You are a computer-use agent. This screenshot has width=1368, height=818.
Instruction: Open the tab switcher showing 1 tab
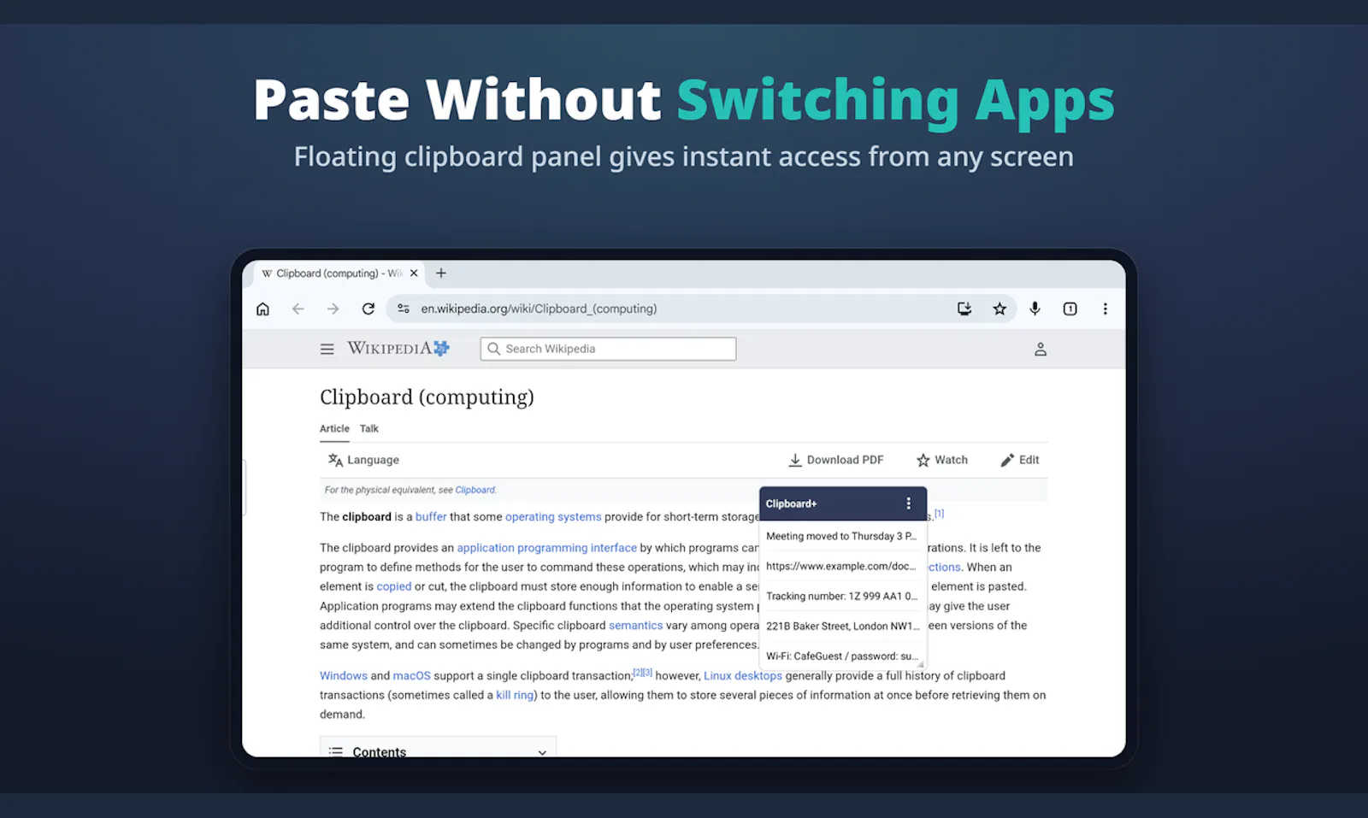pos(1070,309)
